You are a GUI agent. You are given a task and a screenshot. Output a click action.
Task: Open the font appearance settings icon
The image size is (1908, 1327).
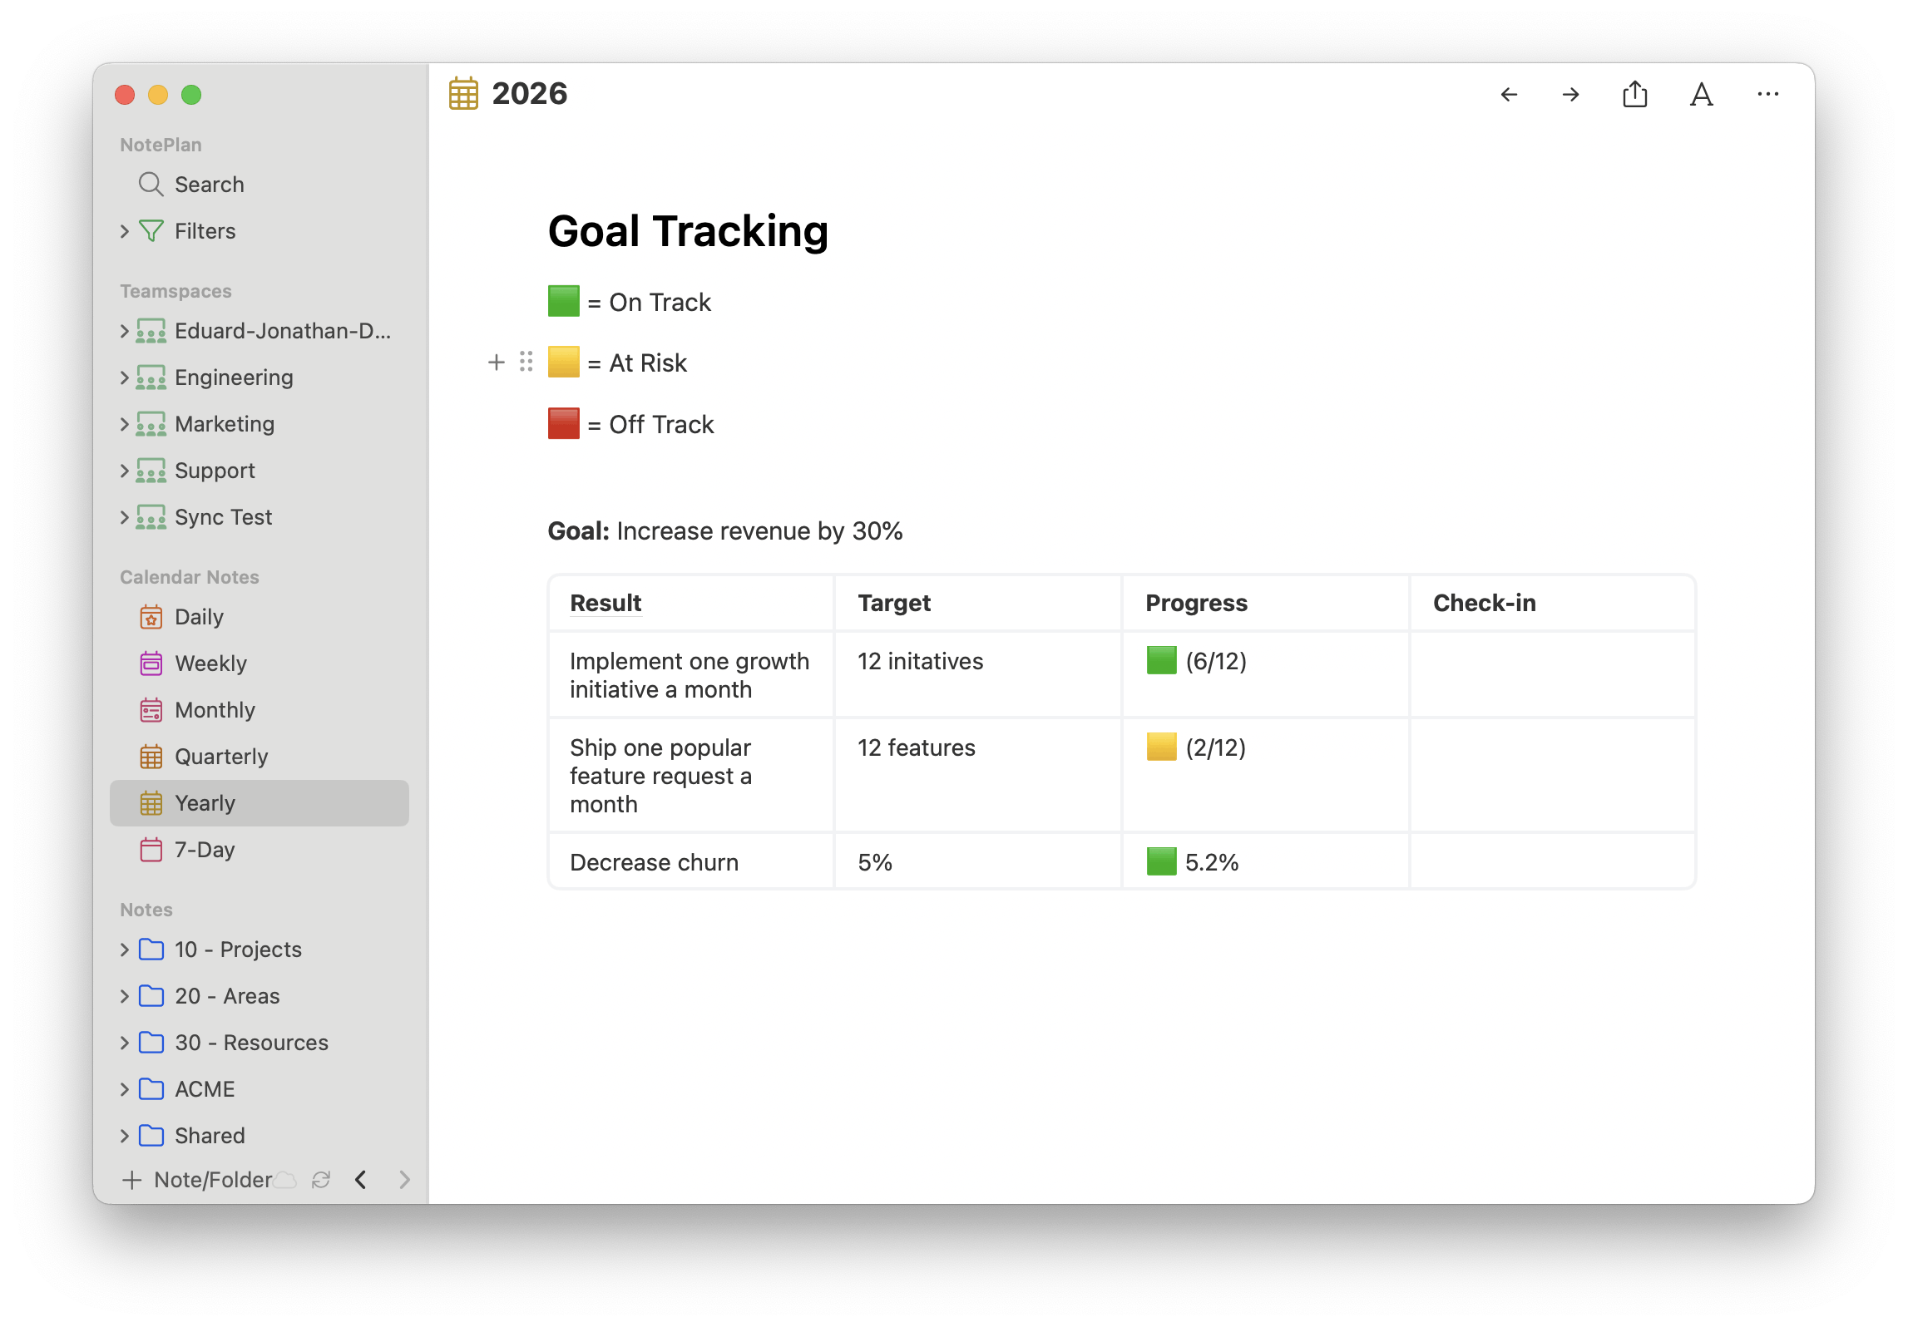click(x=1701, y=95)
